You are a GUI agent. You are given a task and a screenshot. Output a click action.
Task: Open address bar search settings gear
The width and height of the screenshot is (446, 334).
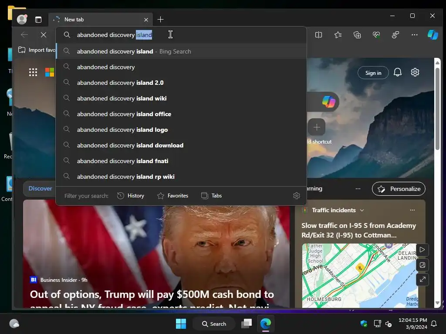[x=296, y=196]
